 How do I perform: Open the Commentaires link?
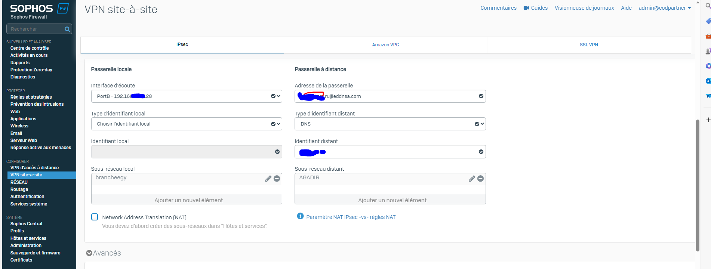pos(498,8)
